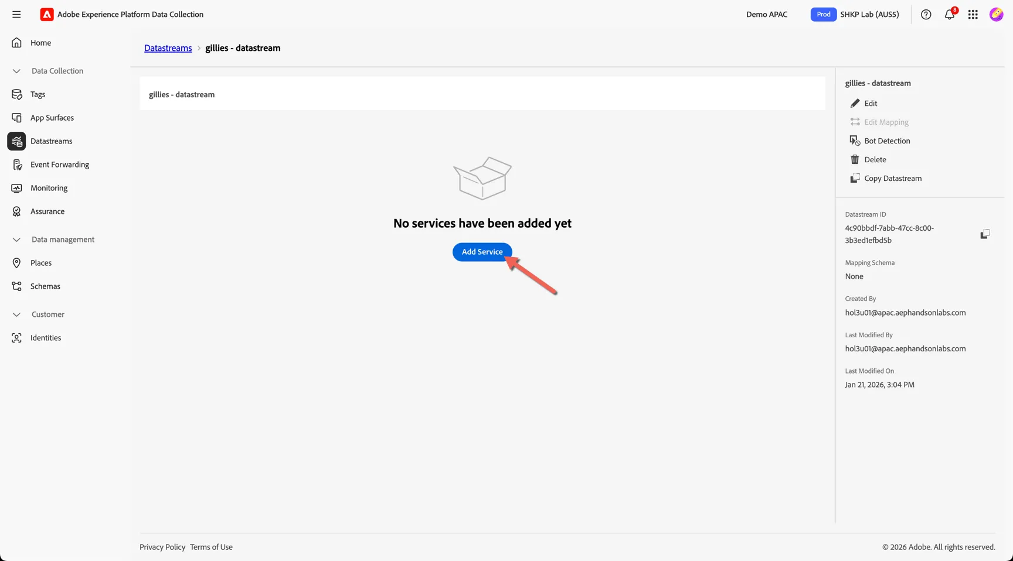
Task: Click the Identities icon
Action: click(x=16, y=338)
